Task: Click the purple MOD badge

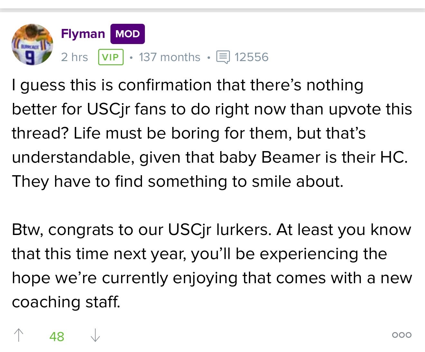Action: pos(127,34)
